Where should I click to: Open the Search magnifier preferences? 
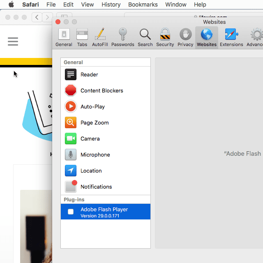[x=145, y=37]
